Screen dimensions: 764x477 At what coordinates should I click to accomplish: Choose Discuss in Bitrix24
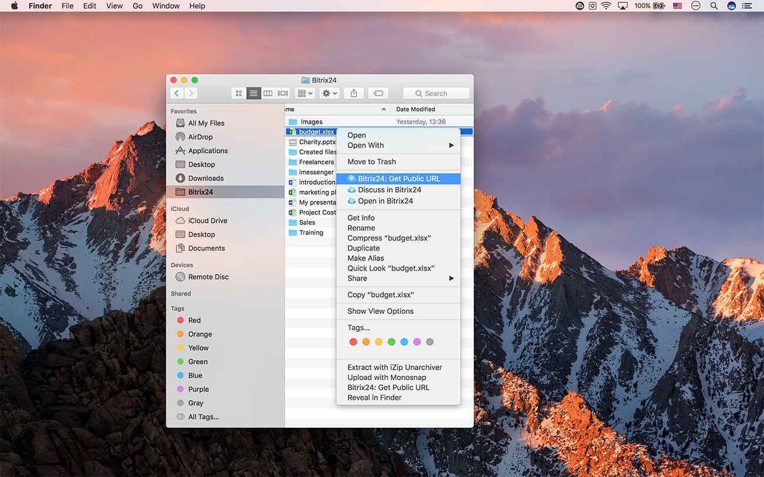click(x=389, y=190)
